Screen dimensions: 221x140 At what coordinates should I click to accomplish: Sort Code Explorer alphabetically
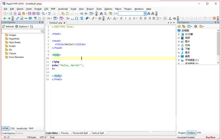pyautogui.click(x=31, y=26)
